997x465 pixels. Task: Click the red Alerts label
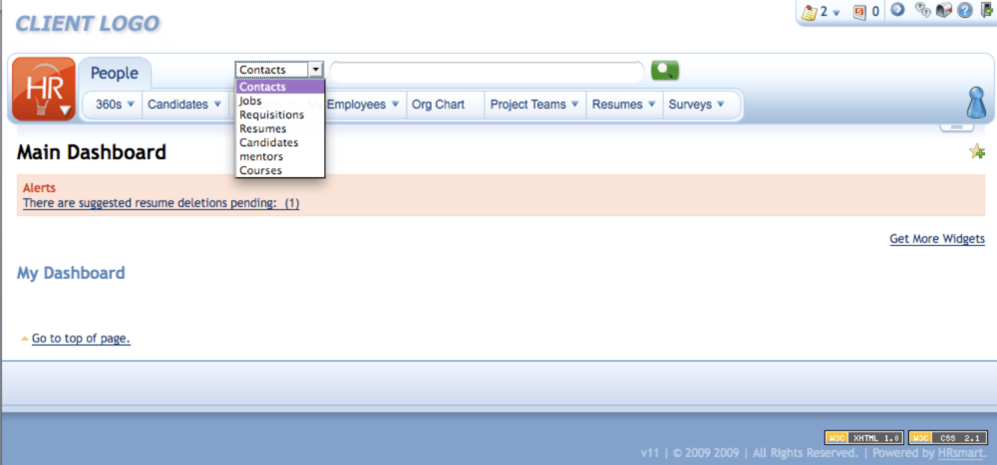coord(39,188)
